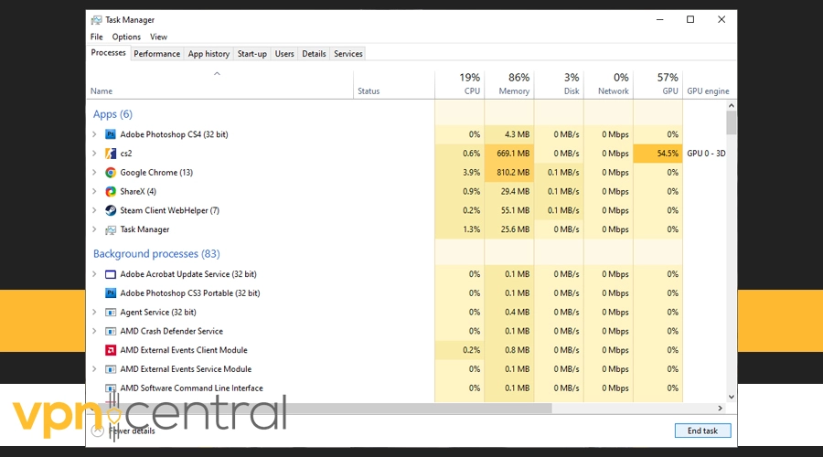
Task: Click the vertical scrollbar down arrow
Action: tap(732, 398)
